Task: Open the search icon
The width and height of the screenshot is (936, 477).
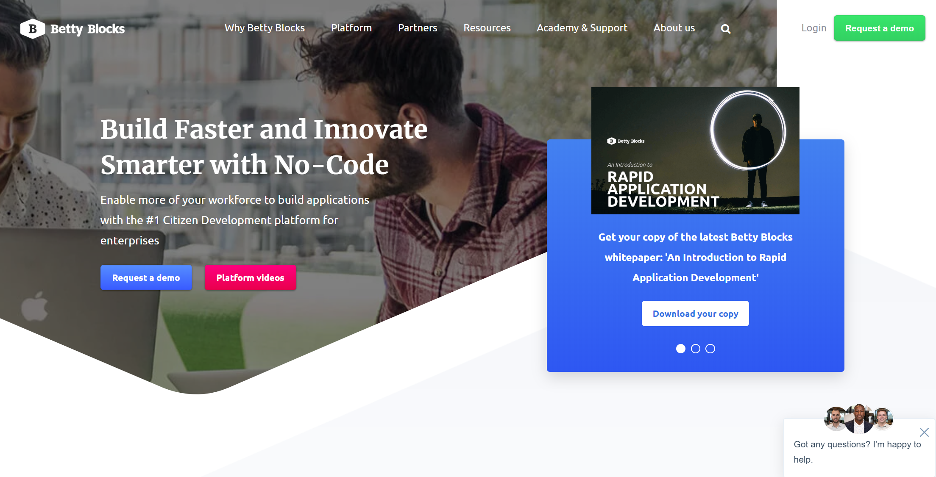Action: coord(725,28)
